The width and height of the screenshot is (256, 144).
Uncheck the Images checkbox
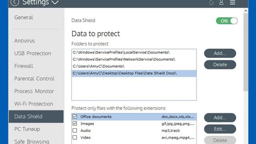click(x=75, y=124)
